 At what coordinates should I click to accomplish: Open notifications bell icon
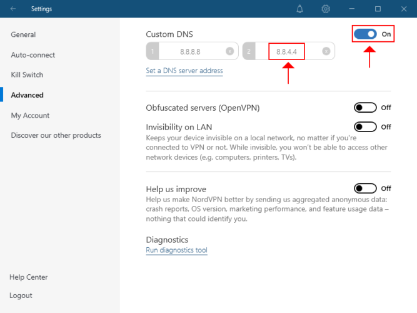tap(299, 9)
